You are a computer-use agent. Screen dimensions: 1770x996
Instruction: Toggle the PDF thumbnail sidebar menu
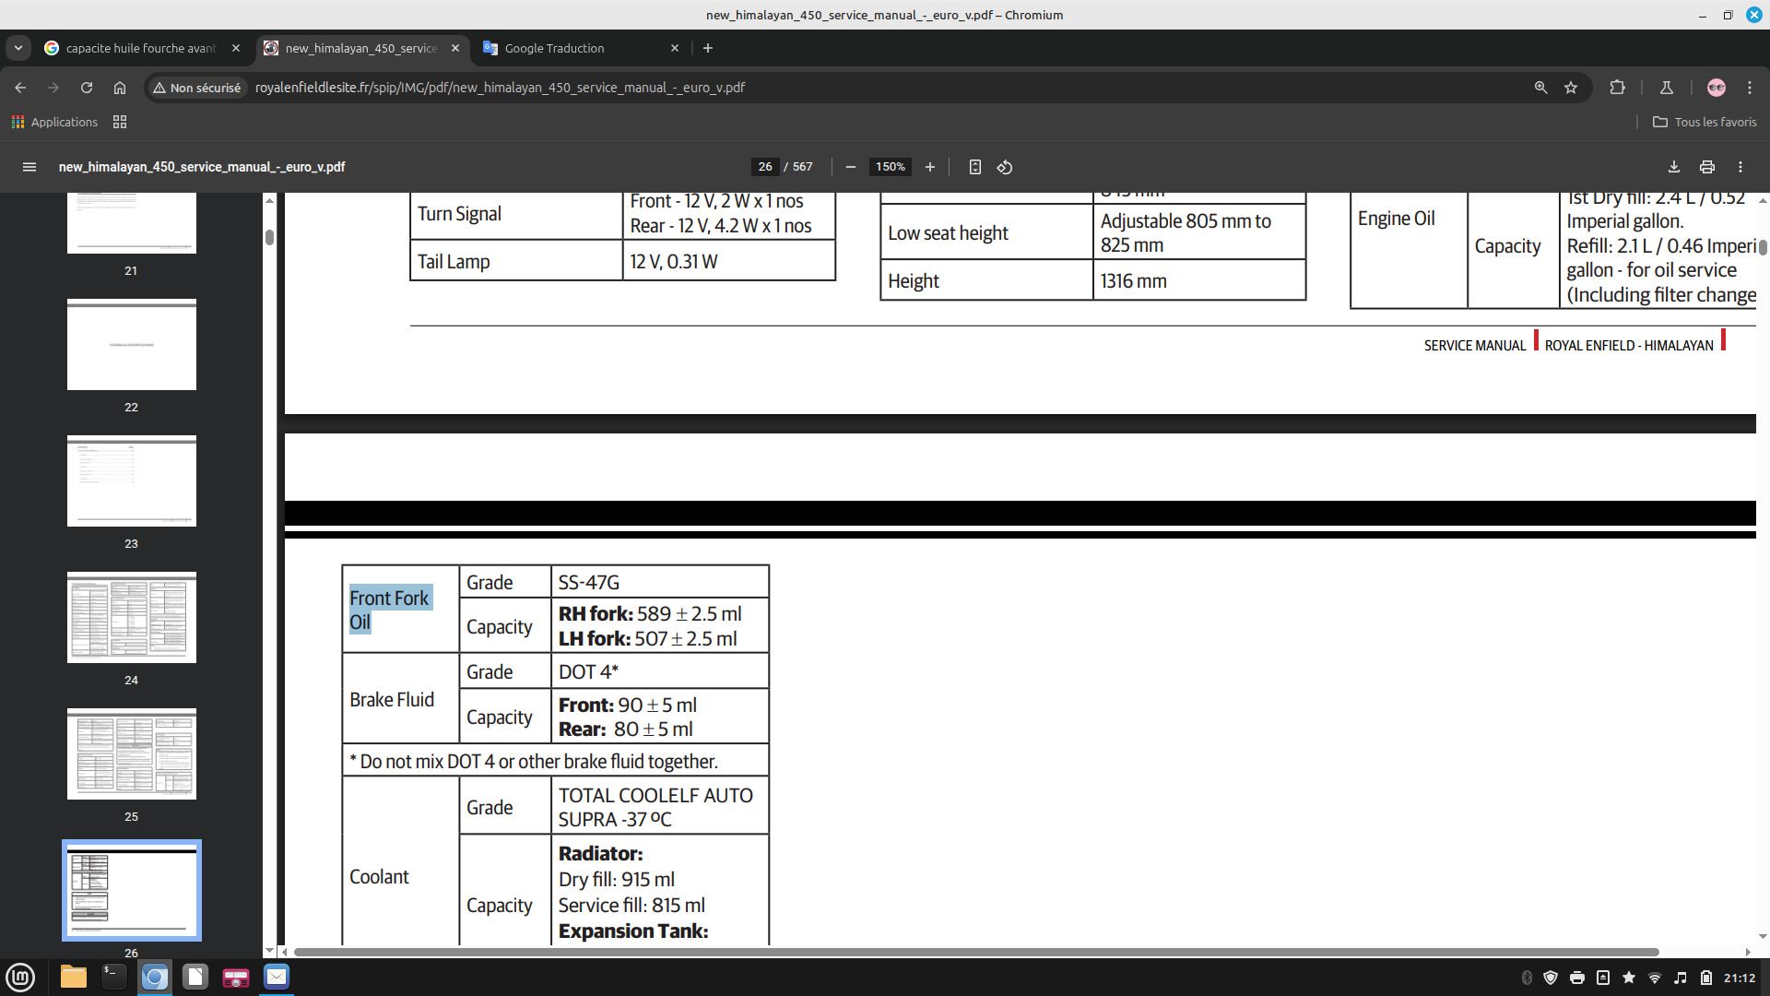pyautogui.click(x=29, y=167)
